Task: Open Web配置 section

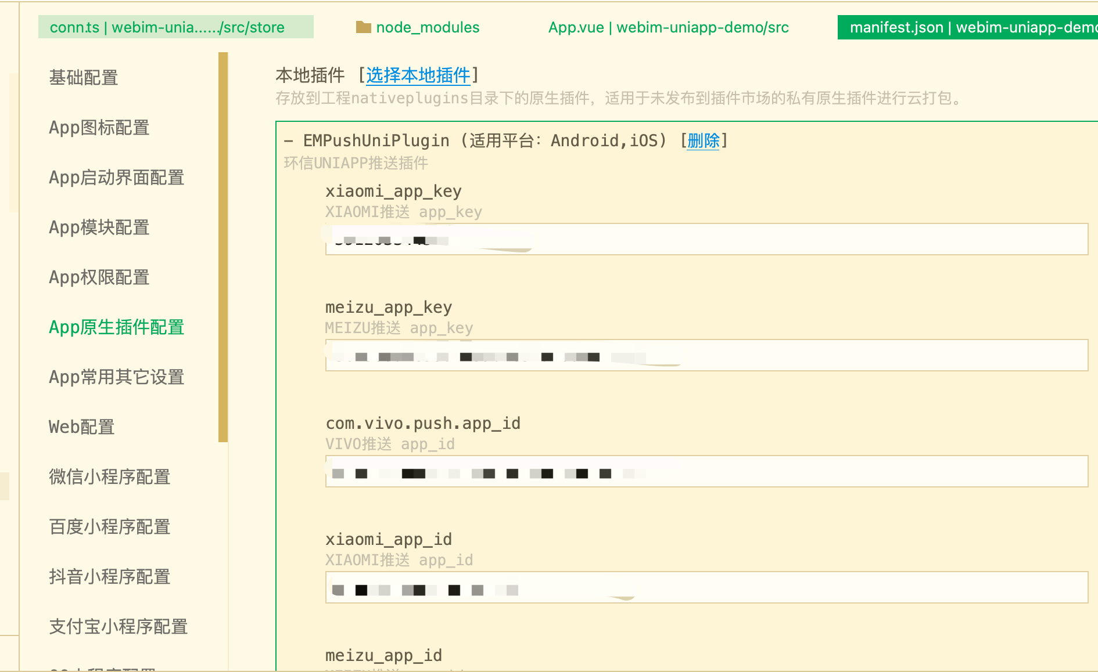Action: 82,427
